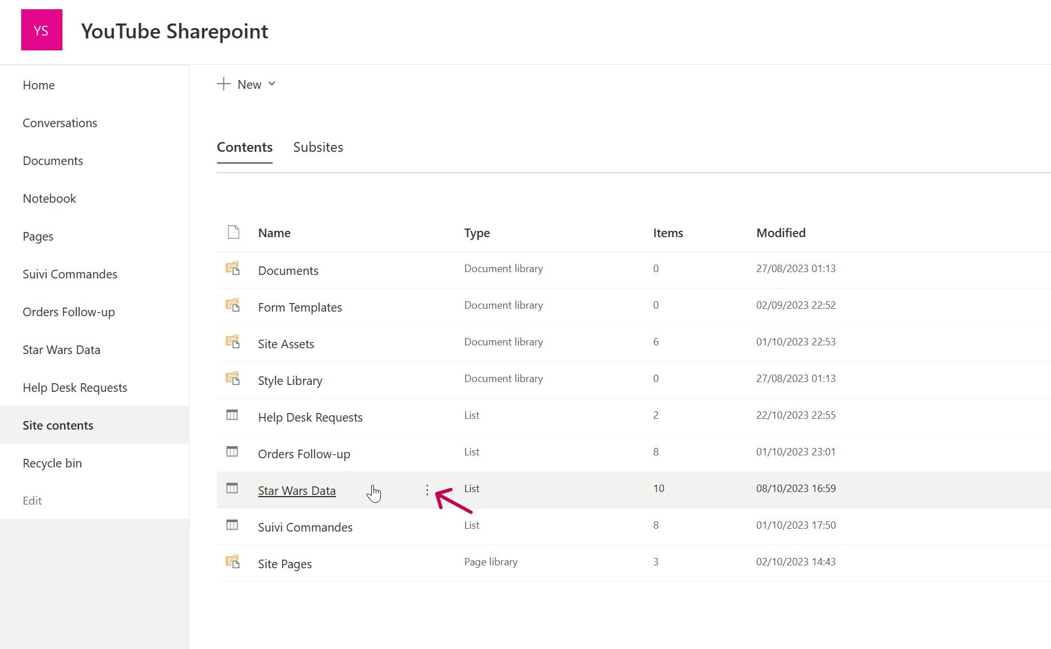Click the item count 10
Screen dimensions: 1051x649
[659, 489]
